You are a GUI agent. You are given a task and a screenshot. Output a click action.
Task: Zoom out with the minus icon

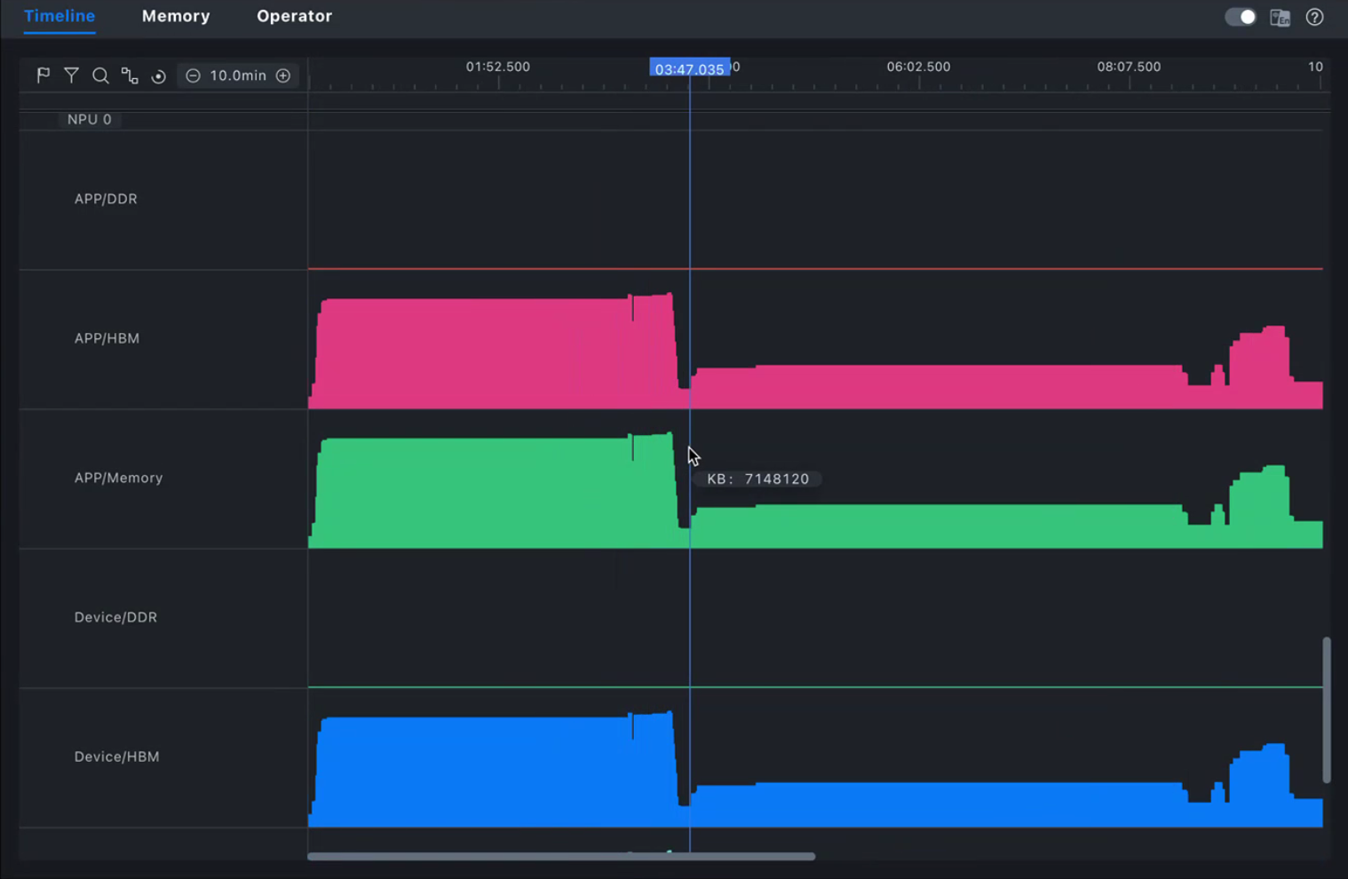pos(193,75)
